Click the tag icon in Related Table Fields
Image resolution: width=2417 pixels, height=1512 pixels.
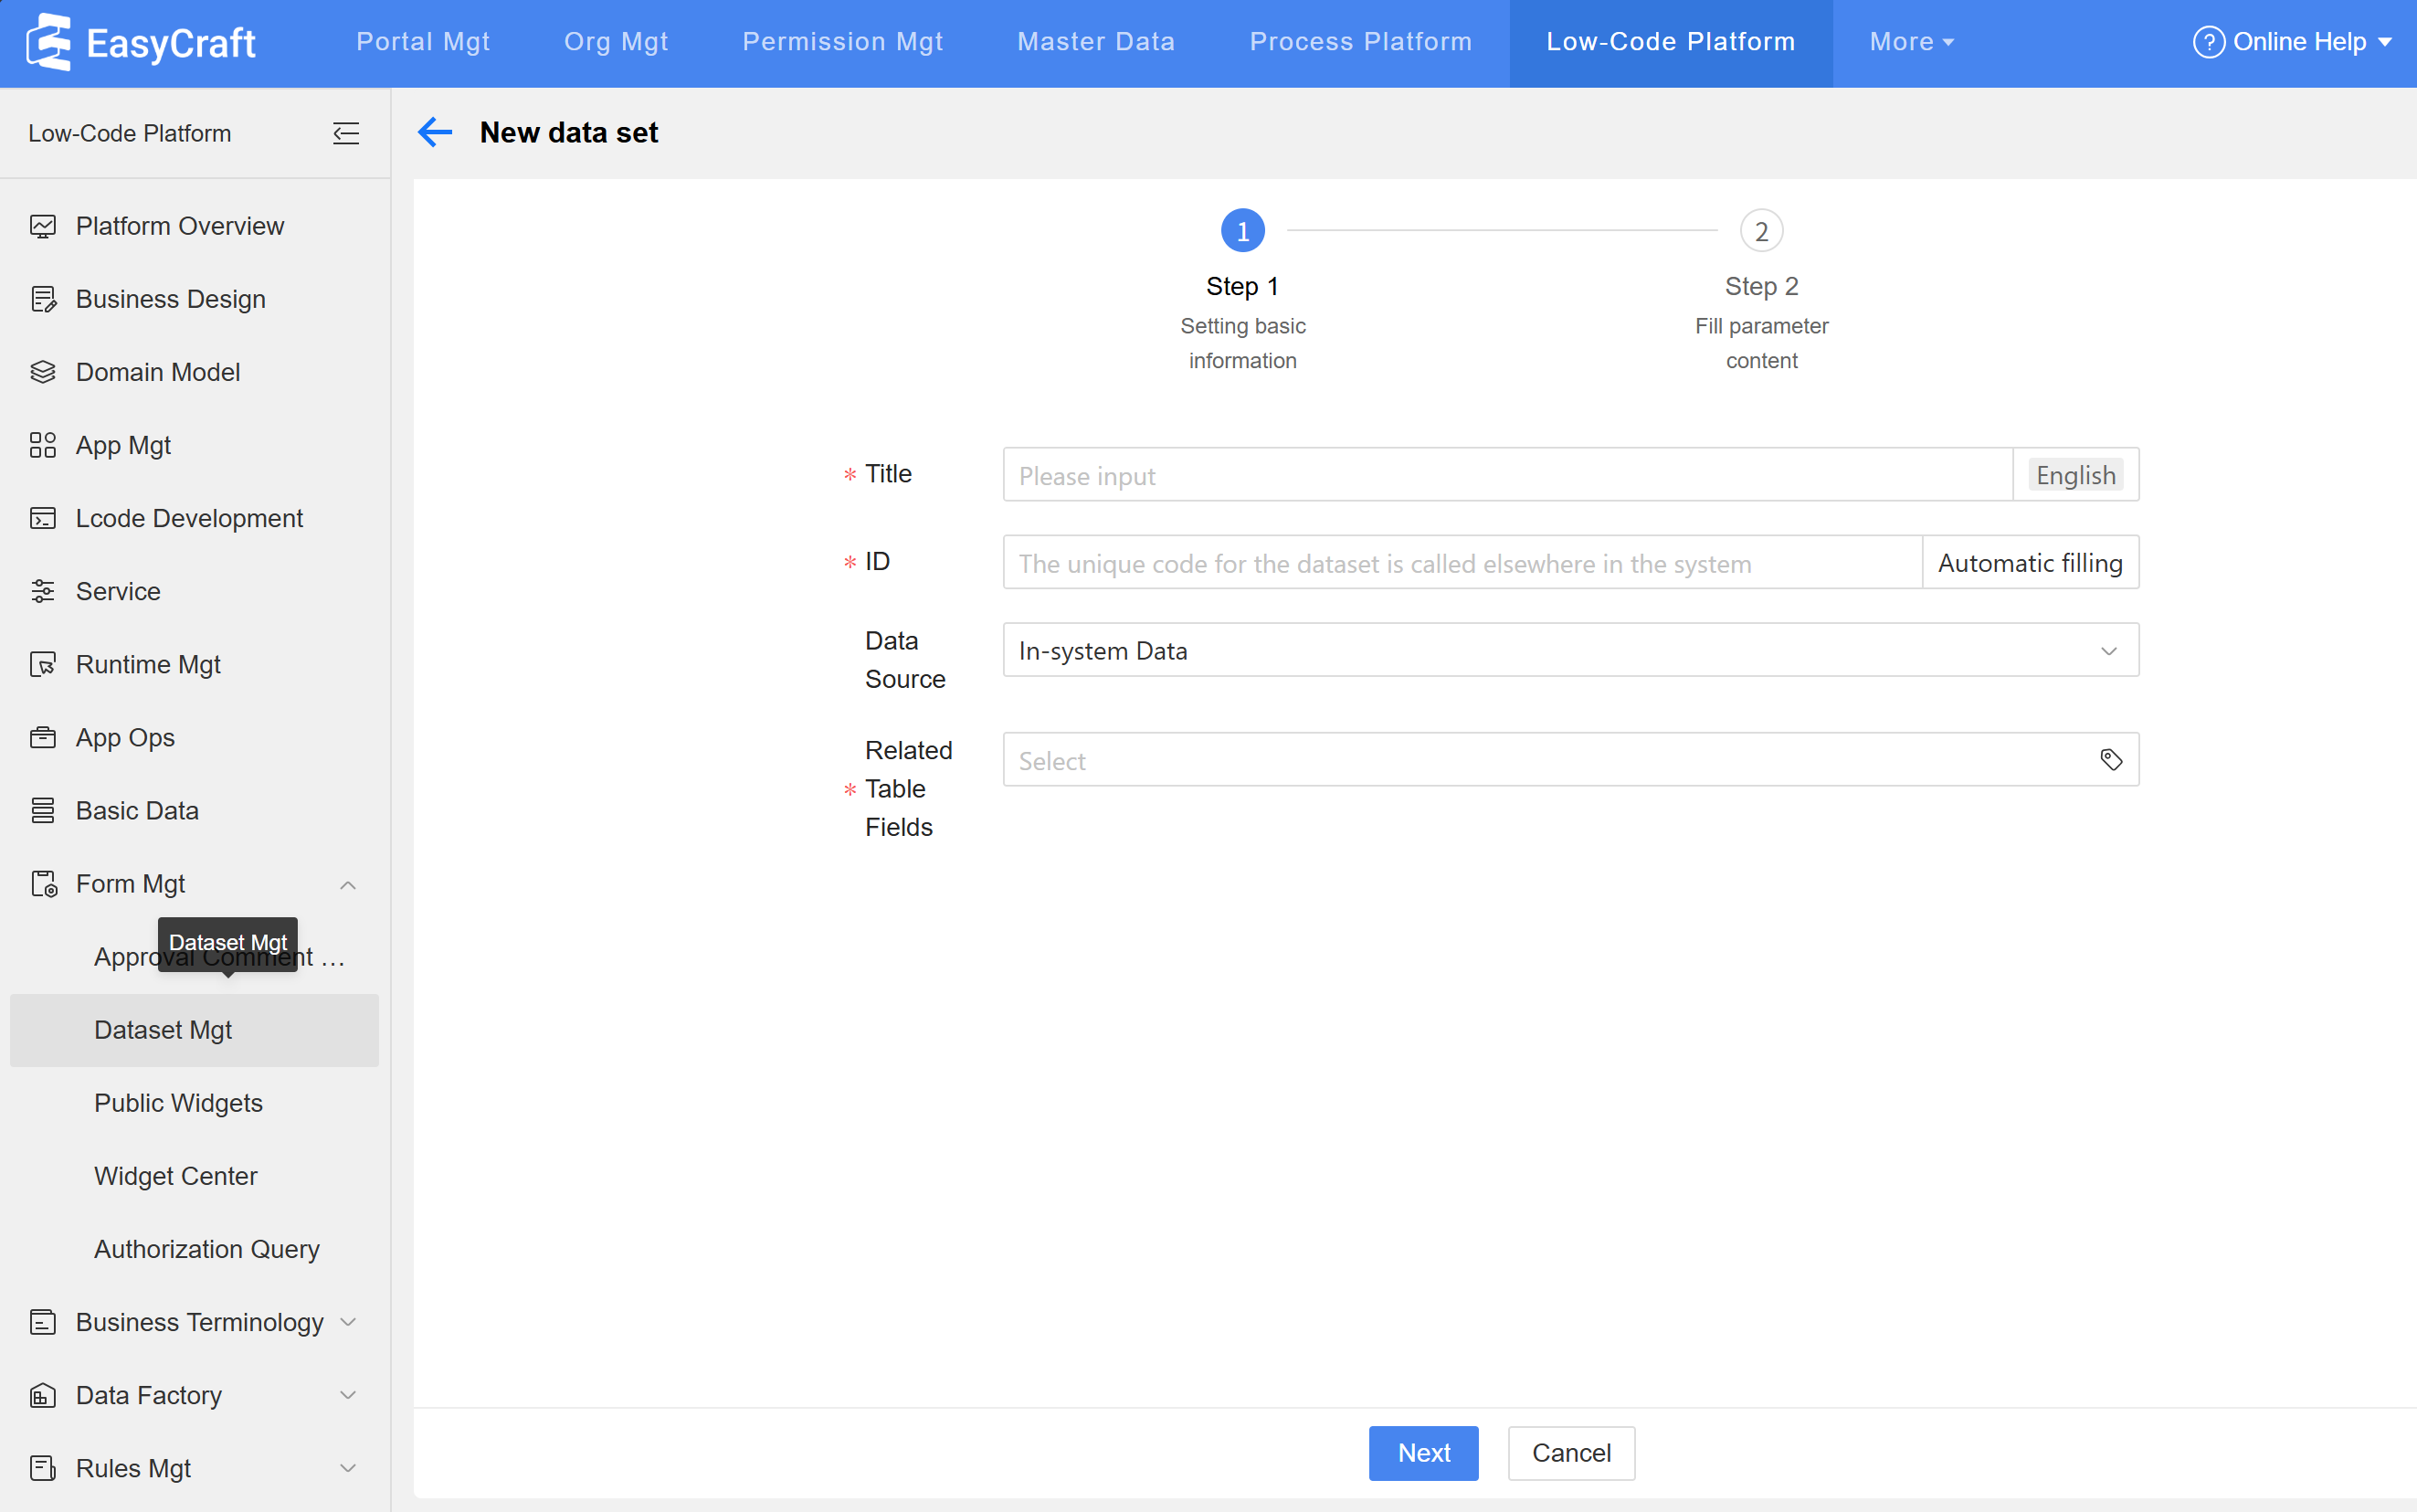2110,760
